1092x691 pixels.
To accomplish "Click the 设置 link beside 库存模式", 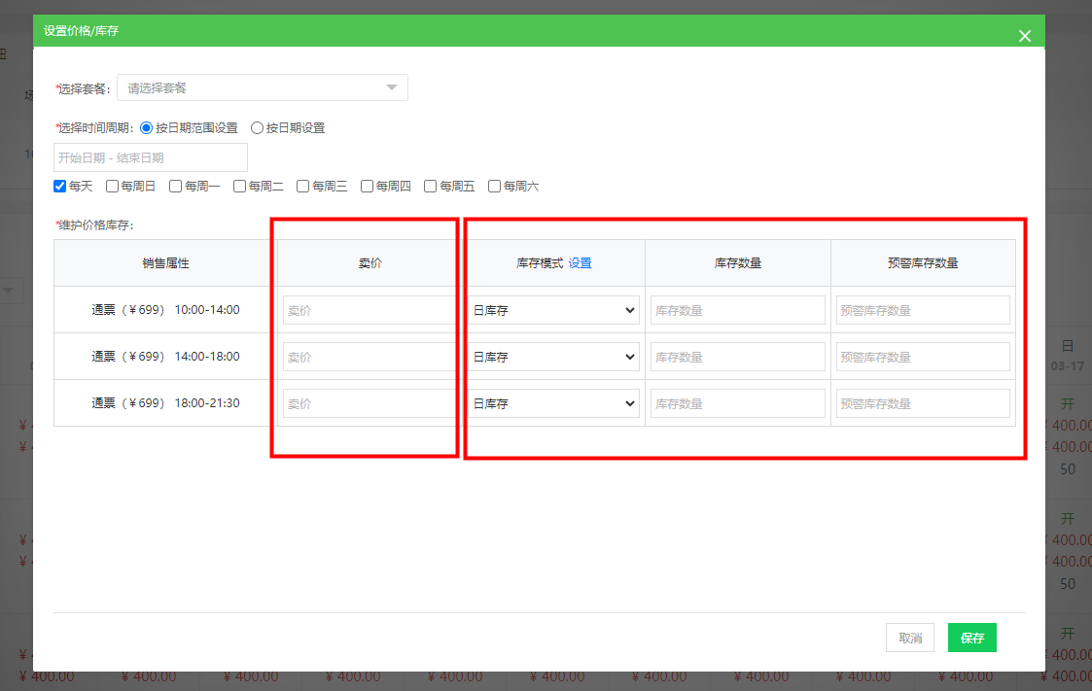I will tap(581, 262).
